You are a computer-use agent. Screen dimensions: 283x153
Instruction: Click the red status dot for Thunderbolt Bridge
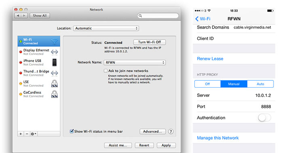[x=21, y=73]
